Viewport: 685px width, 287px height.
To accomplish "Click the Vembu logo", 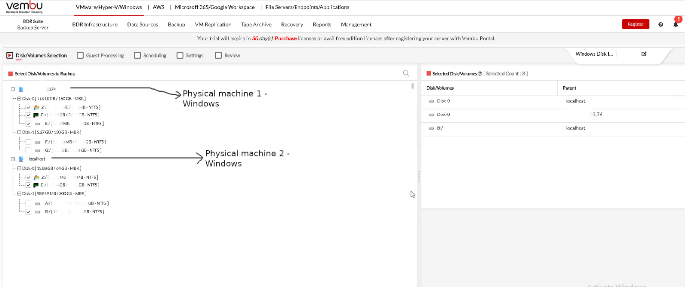I will [24, 7].
